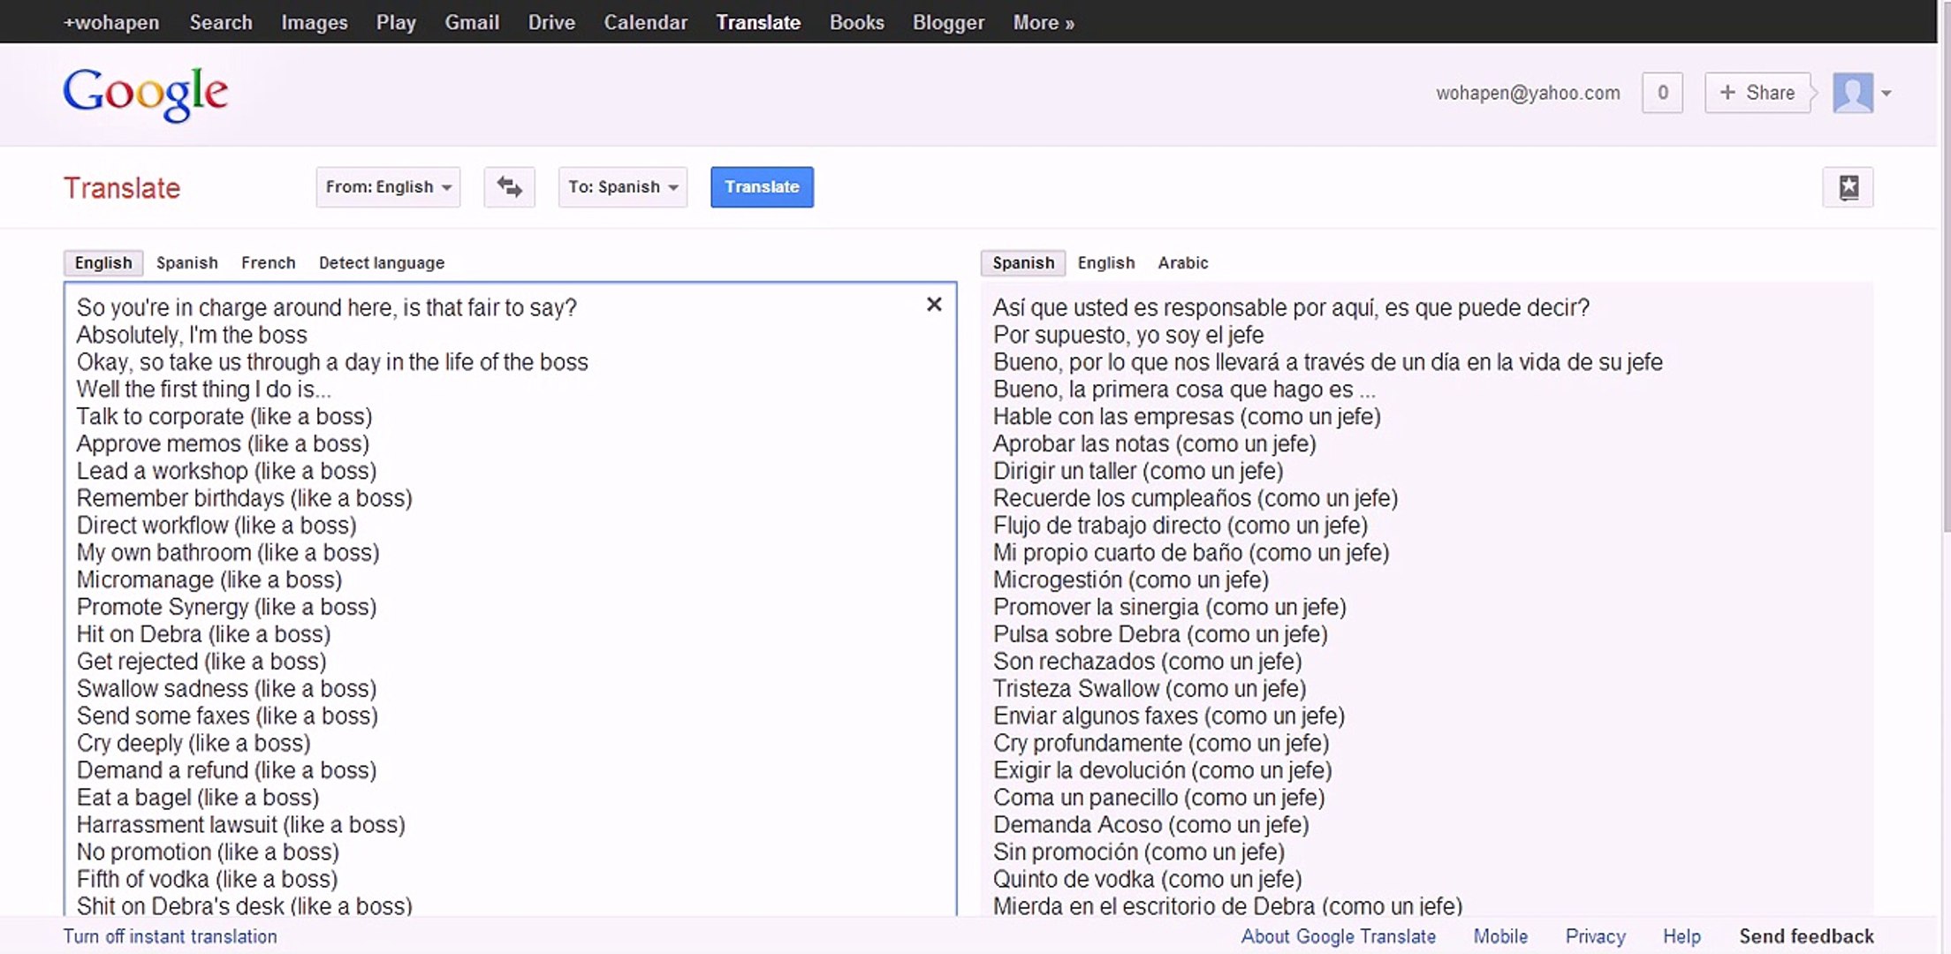Select the Arabic target language tab
Screen dimensions: 1951x954
click(1183, 263)
